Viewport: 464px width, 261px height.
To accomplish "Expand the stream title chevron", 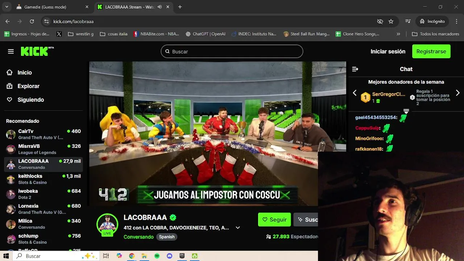I will [x=238, y=228].
